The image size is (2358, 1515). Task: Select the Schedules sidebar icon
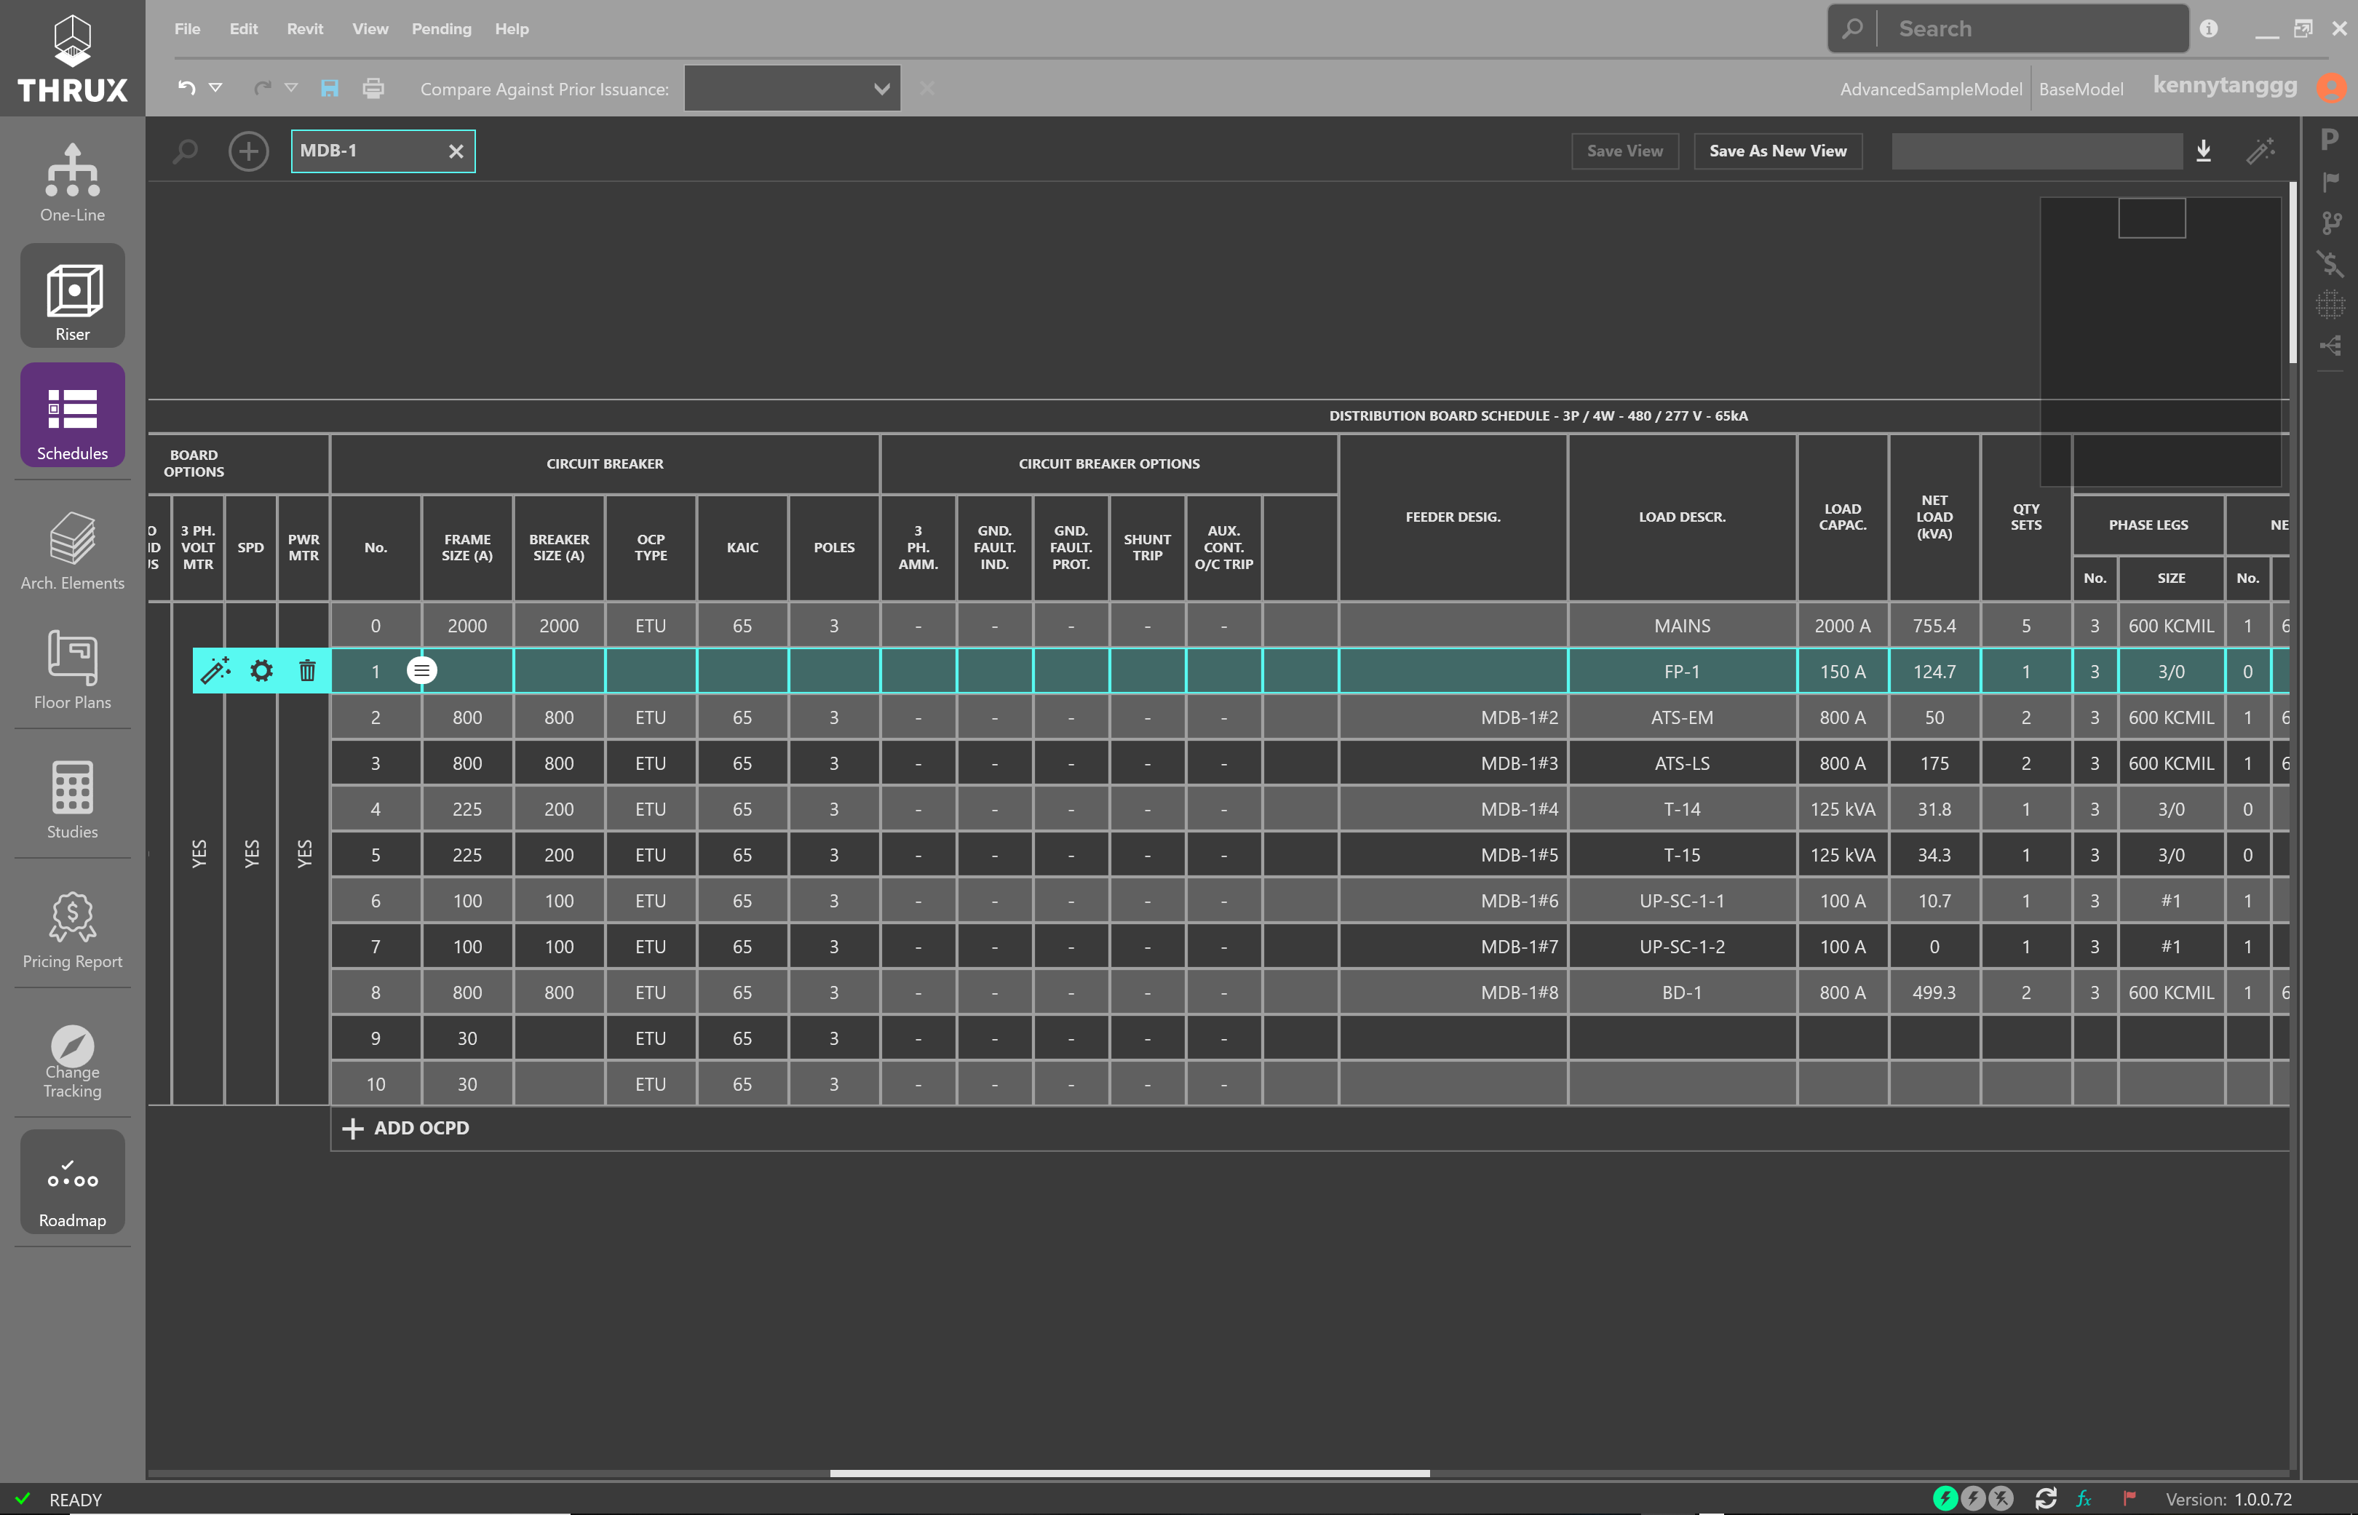point(72,414)
